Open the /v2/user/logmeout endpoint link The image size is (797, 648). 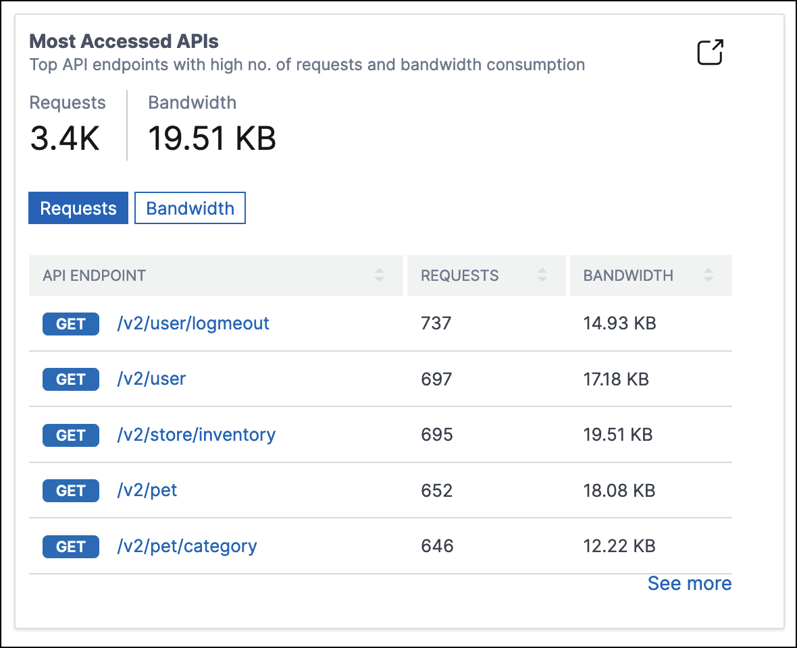click(x=193, y=323)
